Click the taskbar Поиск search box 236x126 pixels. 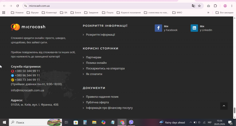(35, 122)
